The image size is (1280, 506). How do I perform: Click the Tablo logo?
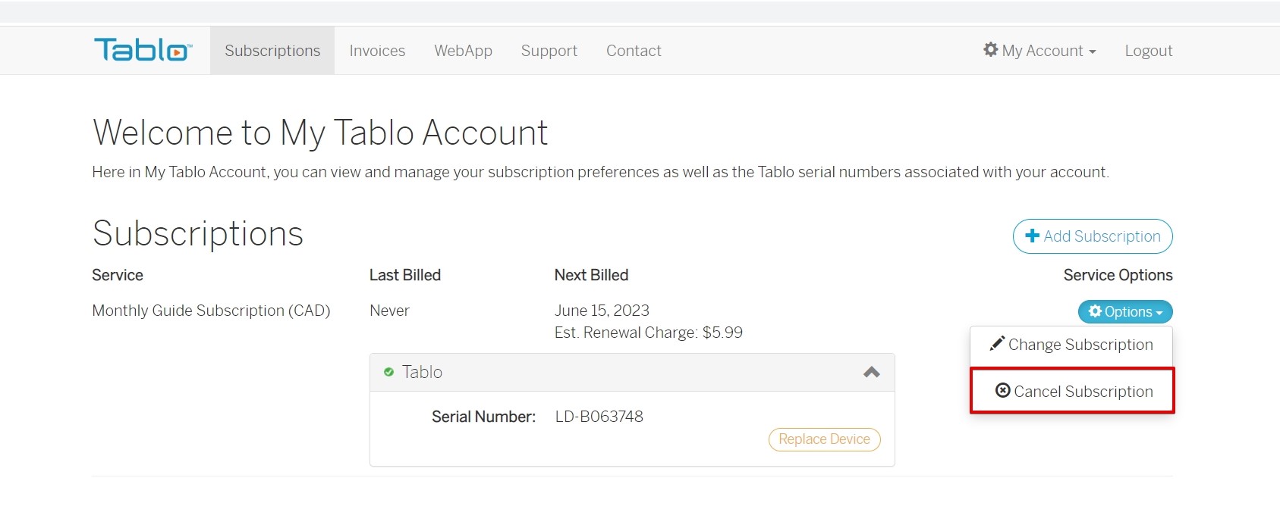(x=143, y=50)
